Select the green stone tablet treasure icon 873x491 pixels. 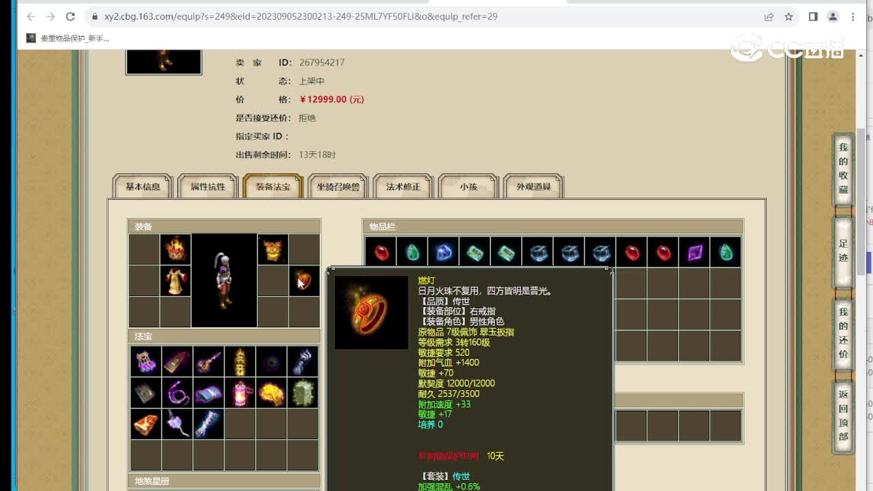tap(302, 393)
